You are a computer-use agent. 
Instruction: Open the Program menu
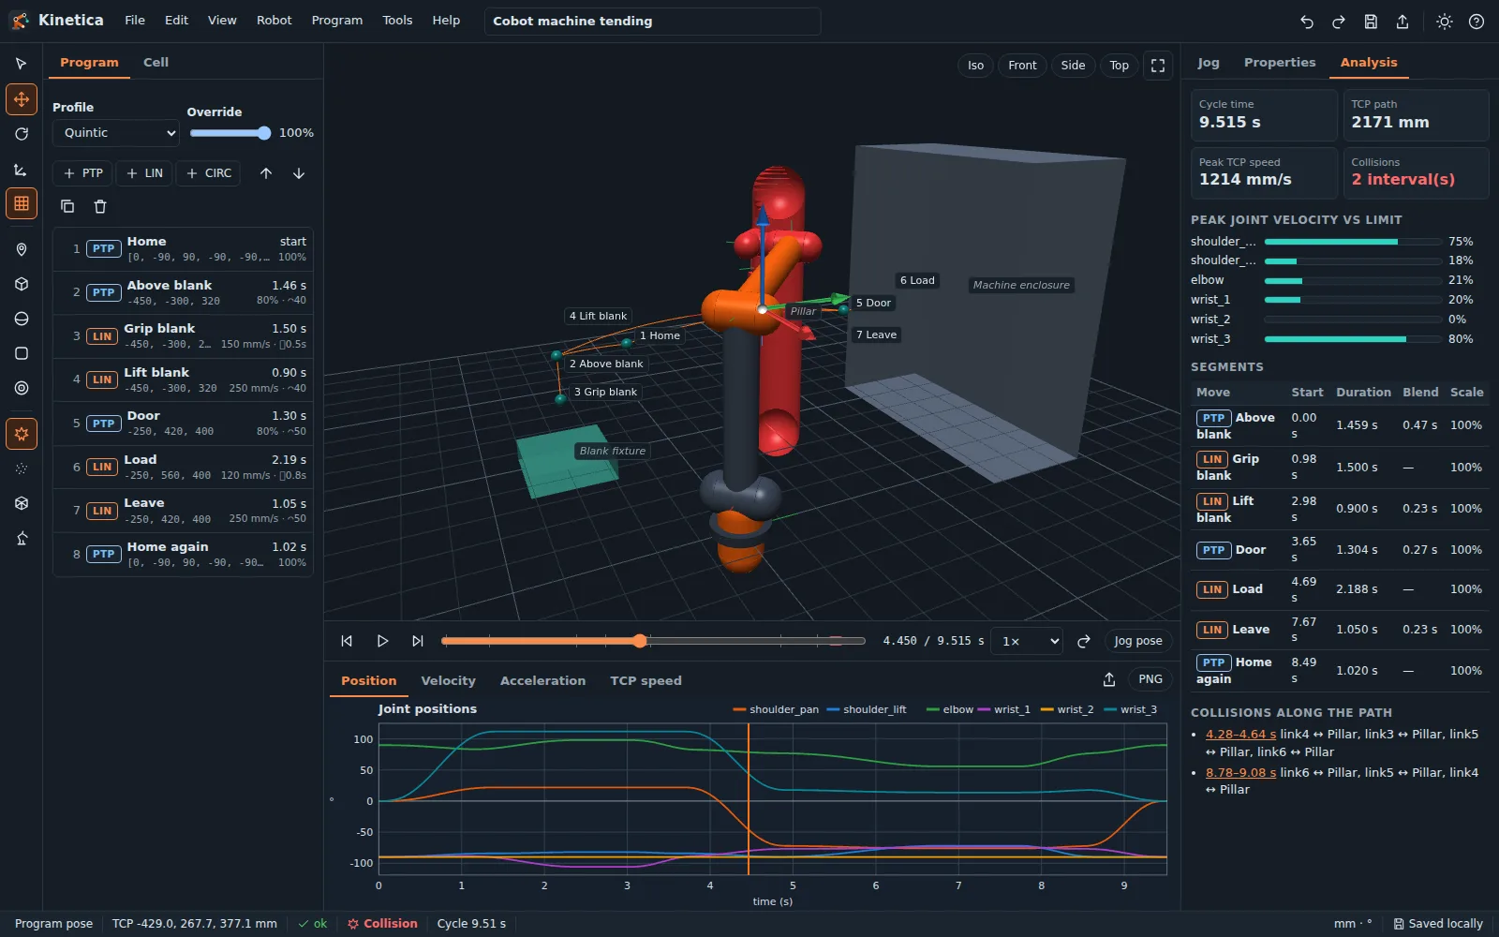pyautogui.click(x=337, y=21)
